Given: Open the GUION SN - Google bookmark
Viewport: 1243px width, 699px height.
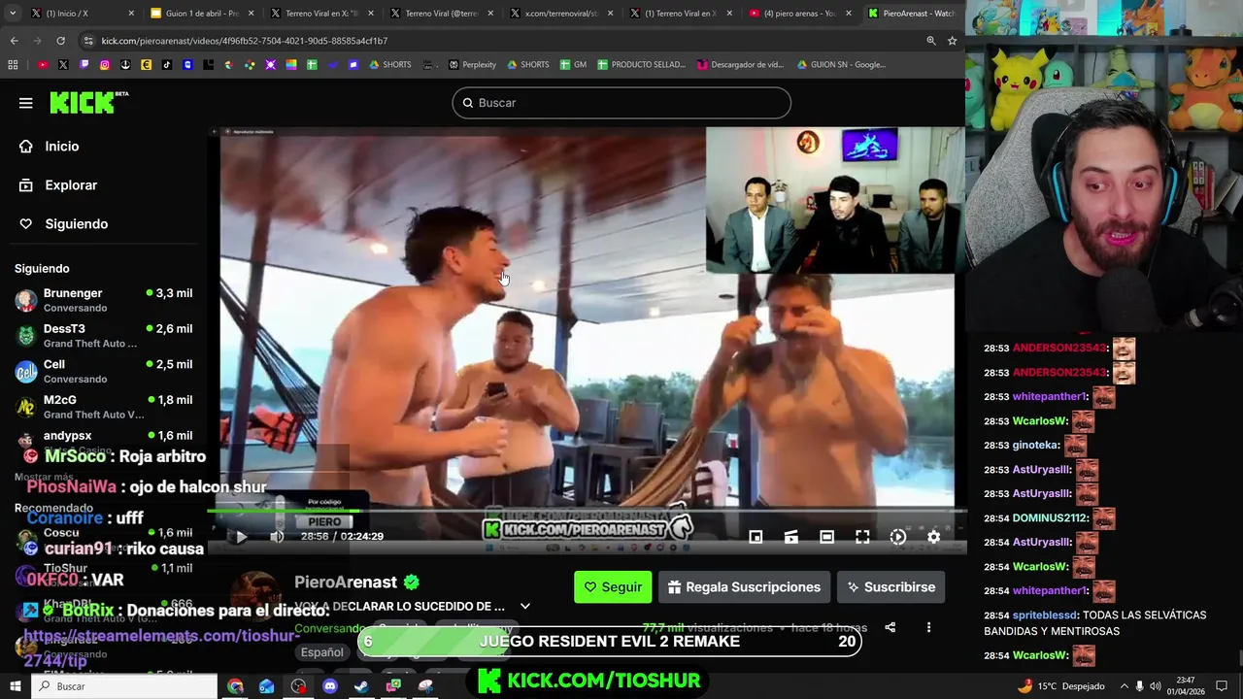Looking at the screenshot, I should 841,65.
